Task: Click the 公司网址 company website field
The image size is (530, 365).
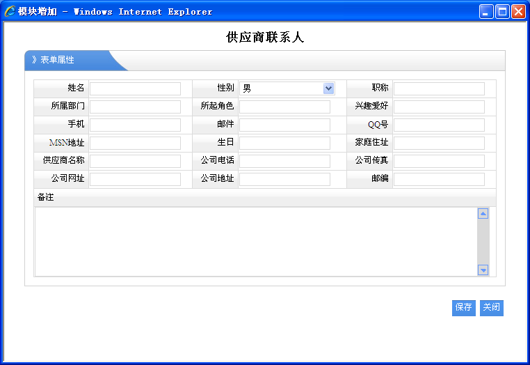Action: point(135,179)
